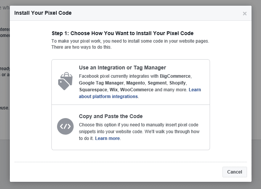Click the bold WooCommerce text
Viewport: 261px width, 189px height.
pyautogui.click(x=137, y=90)
